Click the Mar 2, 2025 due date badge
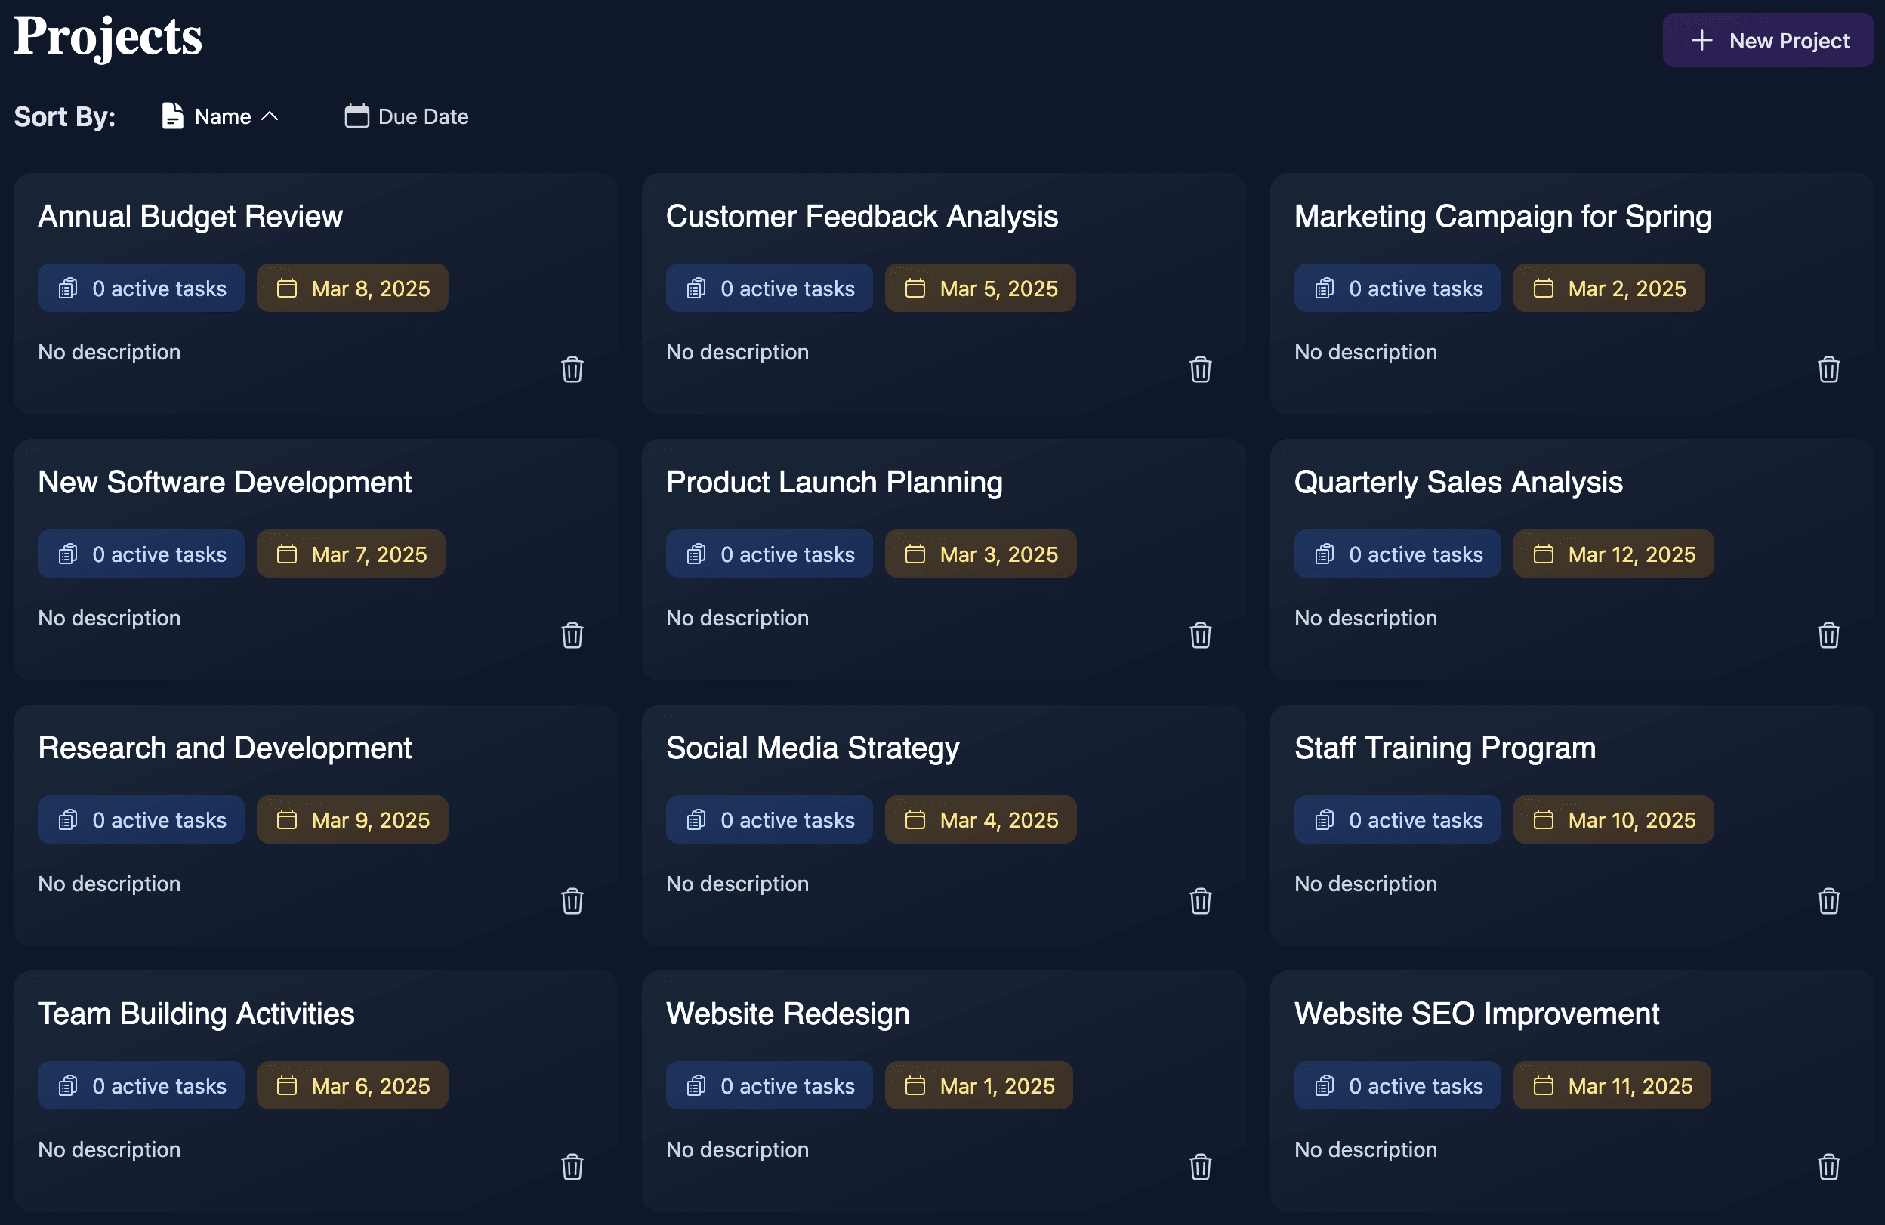 (x=1609, y=289)
